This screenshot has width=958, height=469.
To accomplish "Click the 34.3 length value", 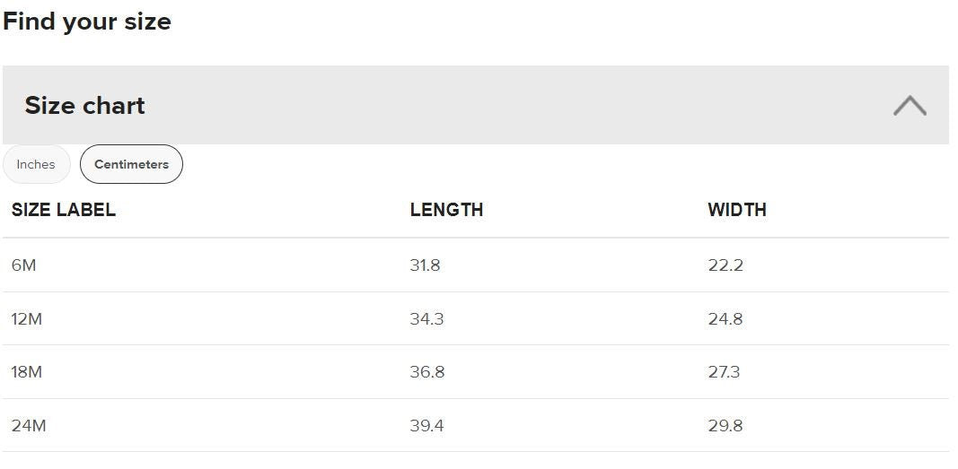I will point(426,319).
